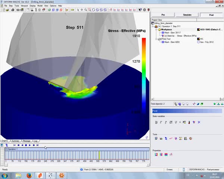Click the Pre button
Viewport: 224px width, 179px height.
click(x=163, y=15)
